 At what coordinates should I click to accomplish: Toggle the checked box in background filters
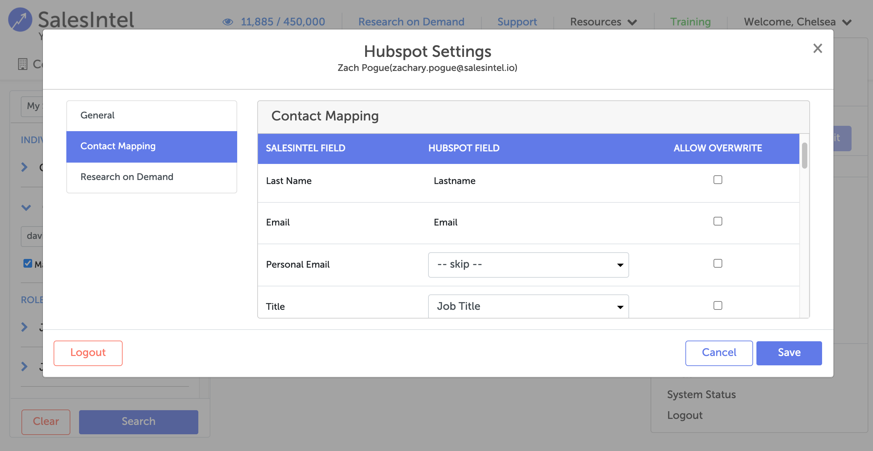point(28,263)
